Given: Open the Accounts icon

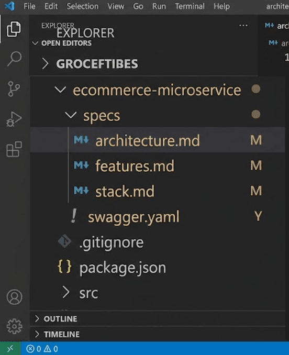Looking at the screenshot, I should pos(14,297).
